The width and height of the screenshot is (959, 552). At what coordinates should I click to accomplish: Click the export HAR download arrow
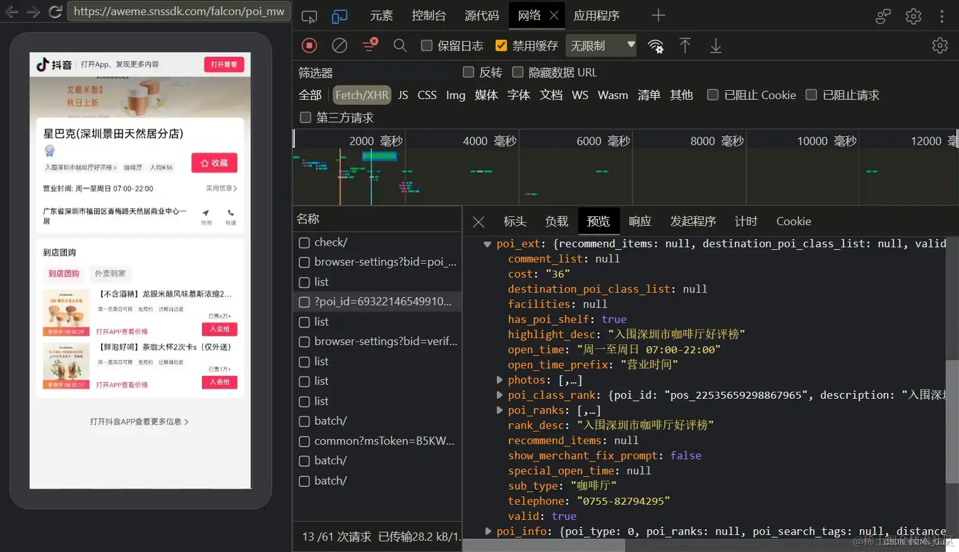pyautogui.click(x=715, y=45)
